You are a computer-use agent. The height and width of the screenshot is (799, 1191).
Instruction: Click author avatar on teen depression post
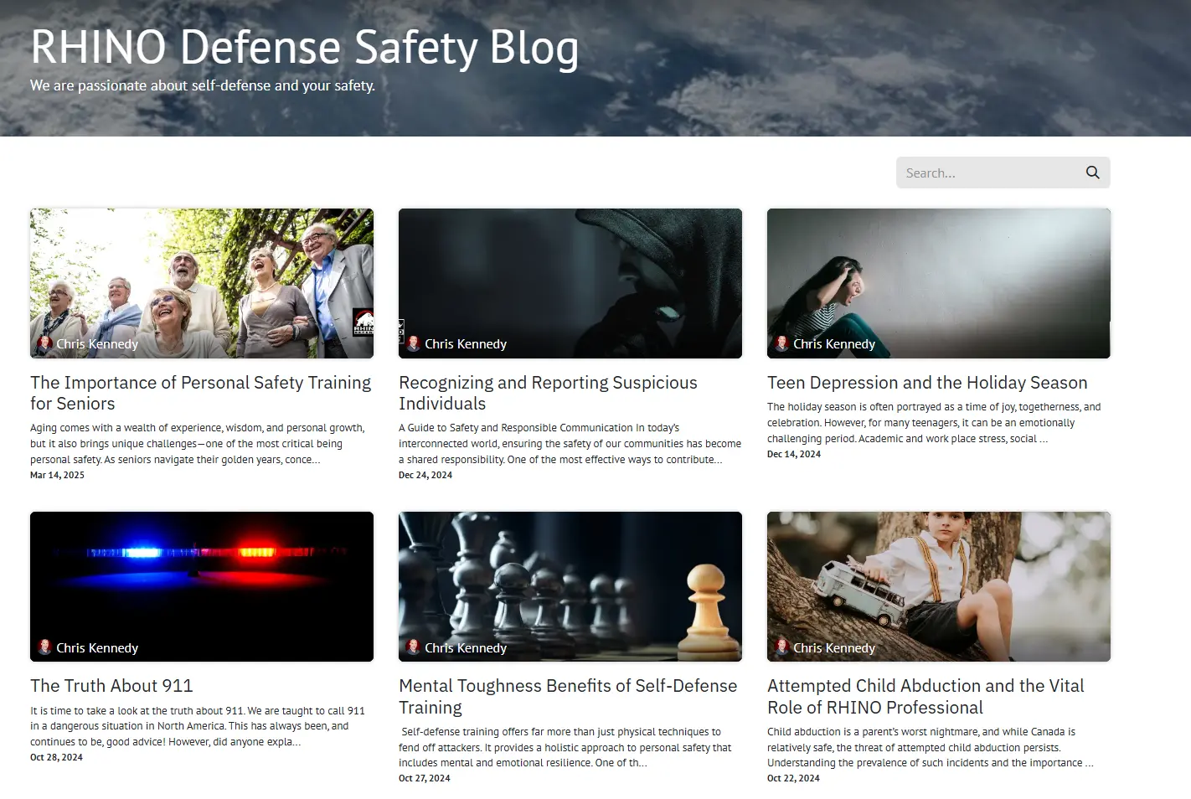click(x=781, y=343)
